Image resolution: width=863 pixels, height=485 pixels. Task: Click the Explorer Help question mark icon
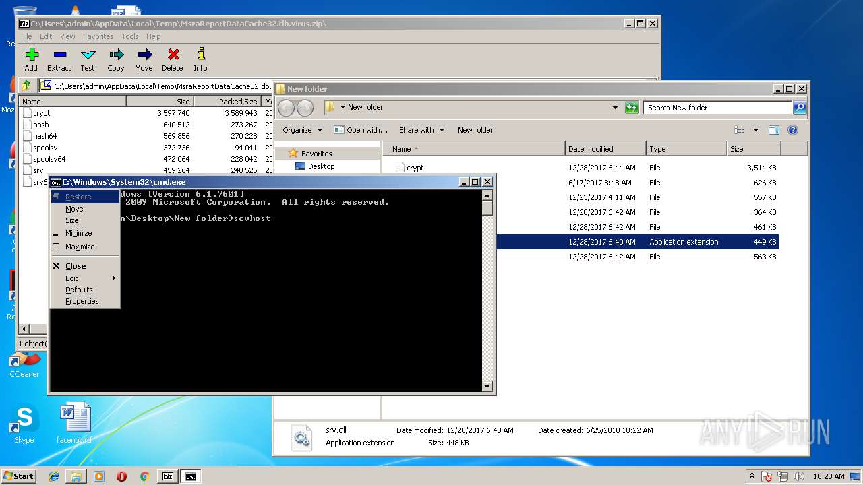793,130
